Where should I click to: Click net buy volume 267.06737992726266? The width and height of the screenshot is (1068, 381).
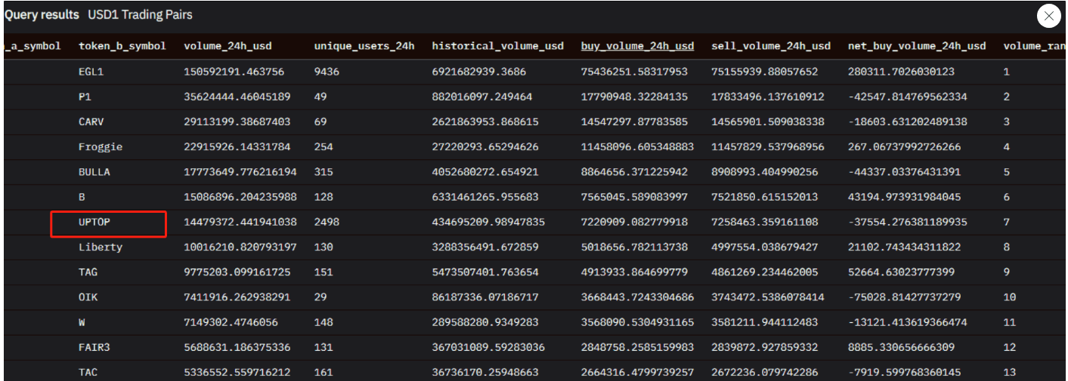click(904, 147)
